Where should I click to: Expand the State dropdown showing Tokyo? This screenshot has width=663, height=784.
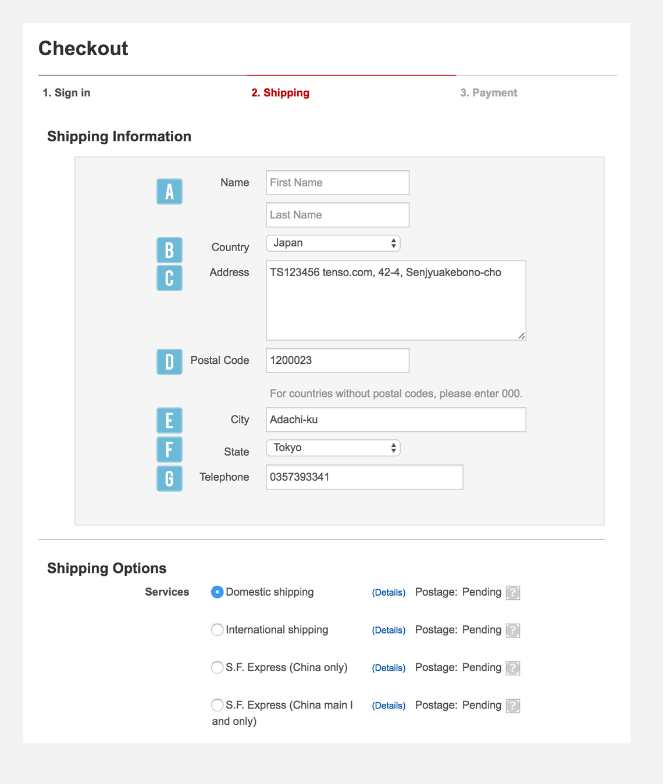tap(333, 448)
